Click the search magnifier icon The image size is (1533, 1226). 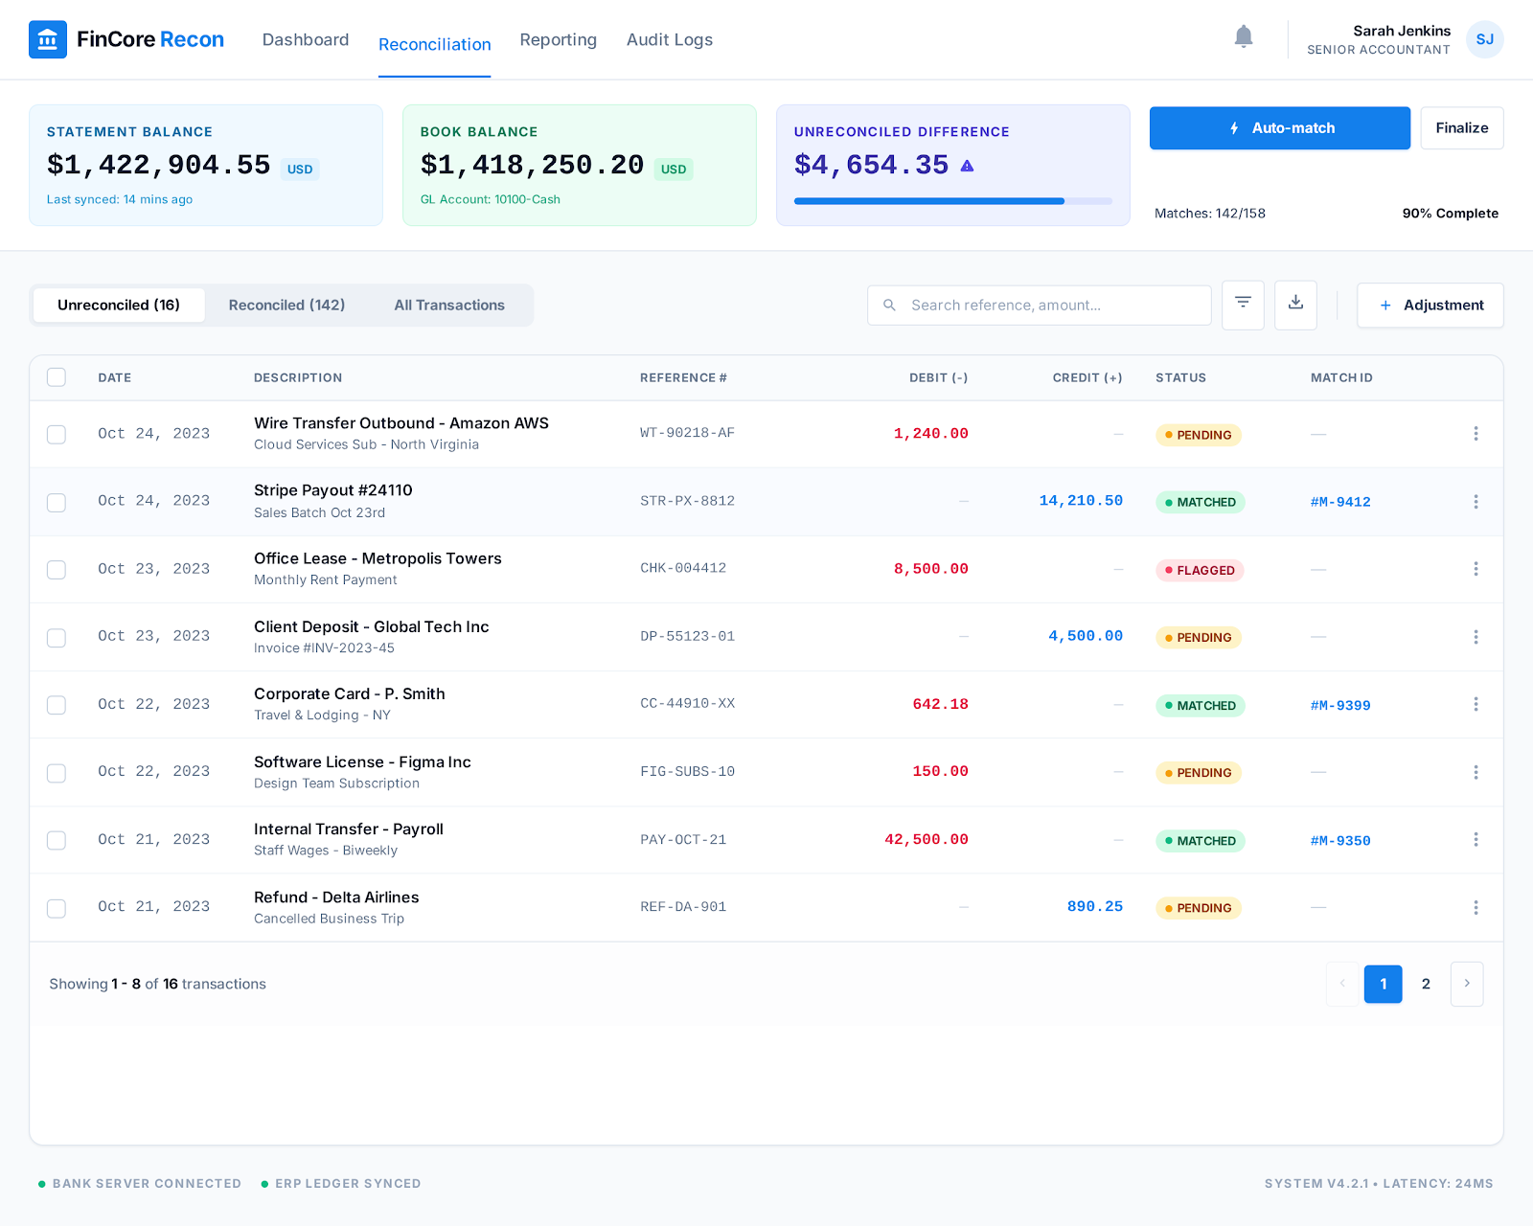coord(889,305)
